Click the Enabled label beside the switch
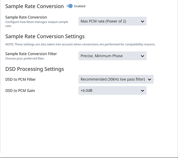The image size is (178, 158). tap(80, 6)
